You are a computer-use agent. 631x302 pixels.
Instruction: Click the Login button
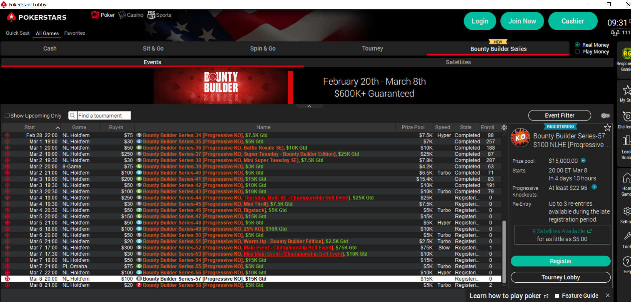[x=480, y=21]
